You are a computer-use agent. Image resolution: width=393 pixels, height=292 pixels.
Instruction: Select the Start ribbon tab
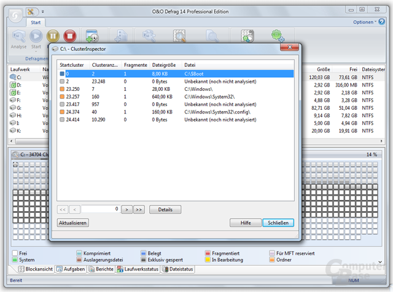click(x=36, y=23)
